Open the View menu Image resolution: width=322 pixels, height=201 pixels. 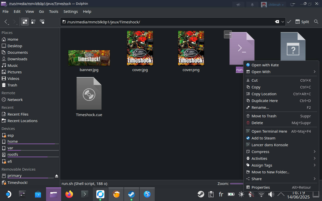pyautogui.click(x=30, y=12)
